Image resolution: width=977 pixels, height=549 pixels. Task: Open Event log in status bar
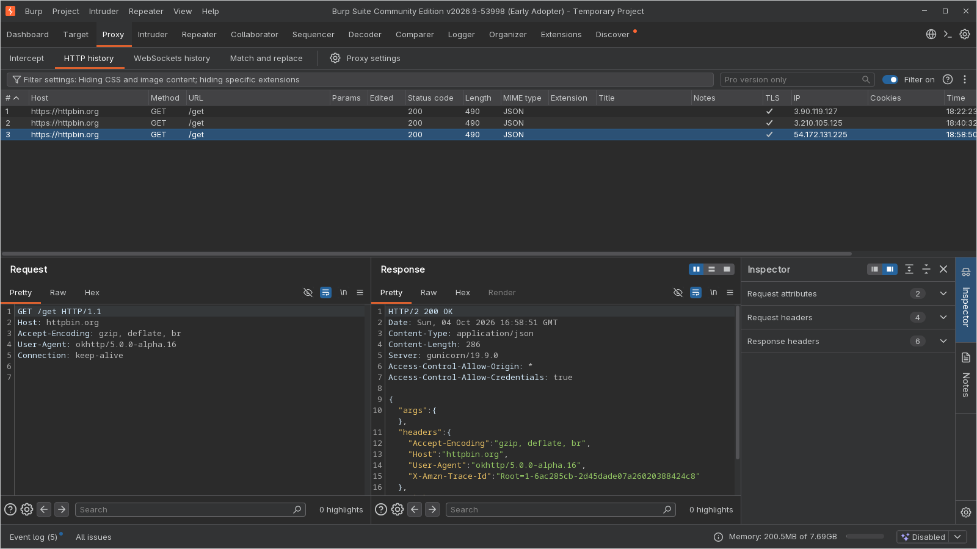(x=34, y=537)
